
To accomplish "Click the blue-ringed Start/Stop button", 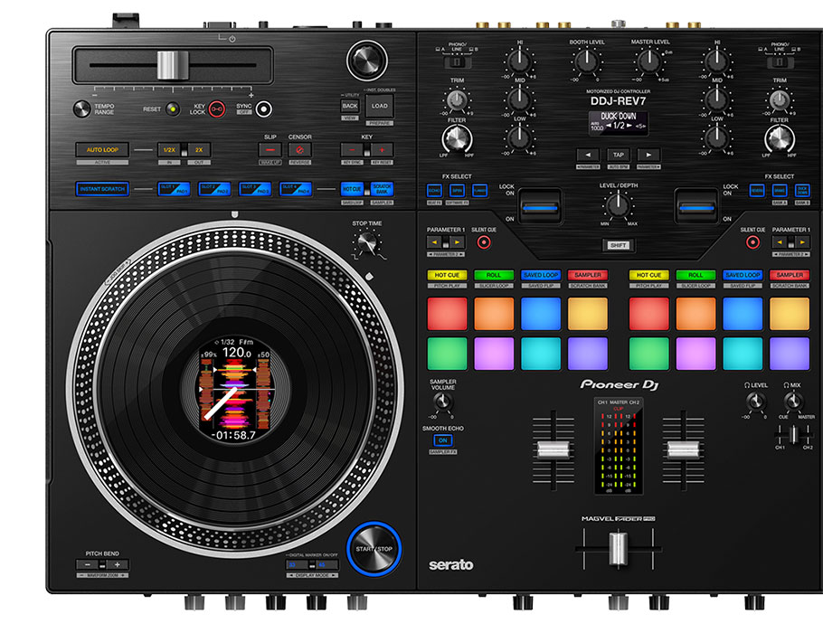I will 374,549.
